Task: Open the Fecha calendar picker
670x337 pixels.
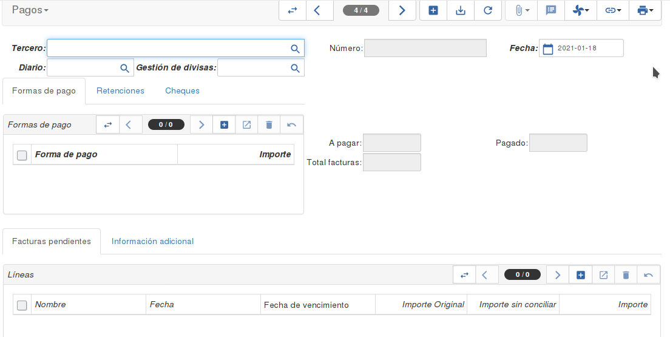Action: (548, 49)
